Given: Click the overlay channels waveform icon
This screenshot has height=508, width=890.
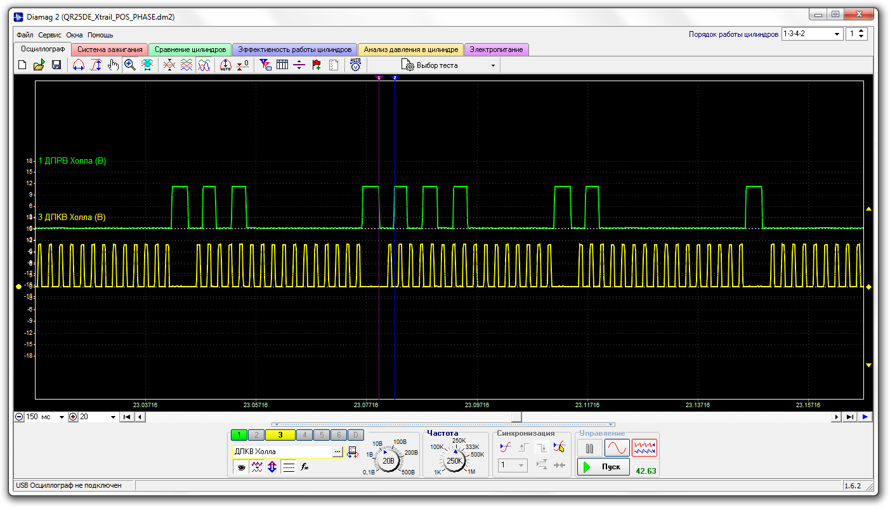Looking at the screenshot, I should pyautogui.click(x=169, y=65).
